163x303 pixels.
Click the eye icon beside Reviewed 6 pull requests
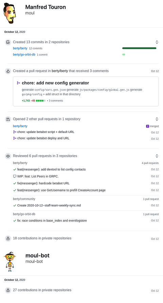pyautogui.click(x=8, y=156)
